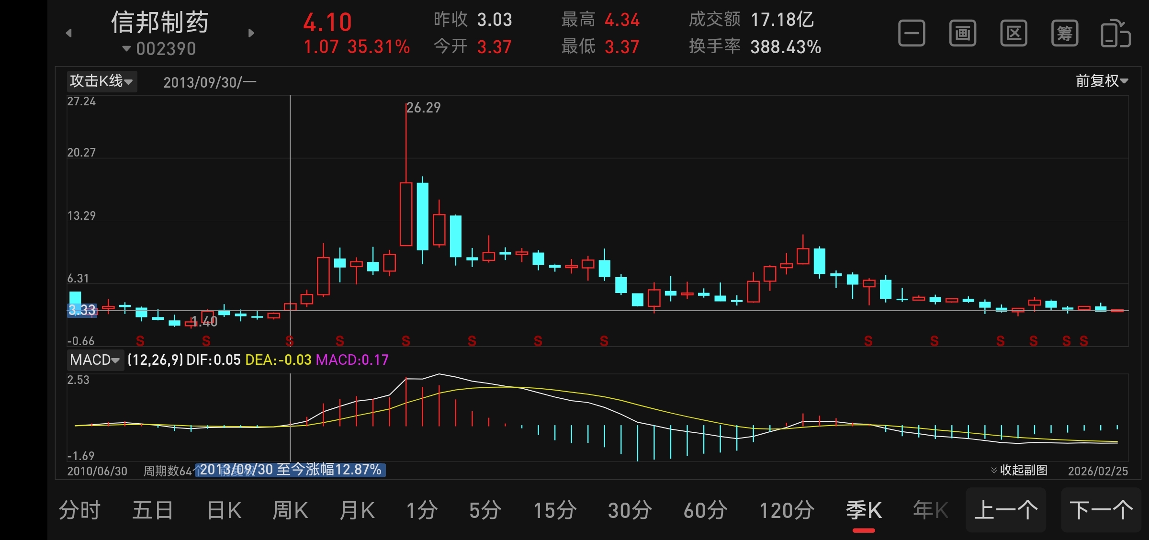Viewport: 1149px width, 540px height.
Task: Select the 年K yearly tab
Action: tap(930, 510)
